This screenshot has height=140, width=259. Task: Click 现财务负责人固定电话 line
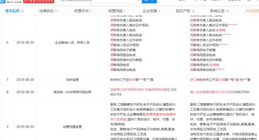tap(206, 20)
